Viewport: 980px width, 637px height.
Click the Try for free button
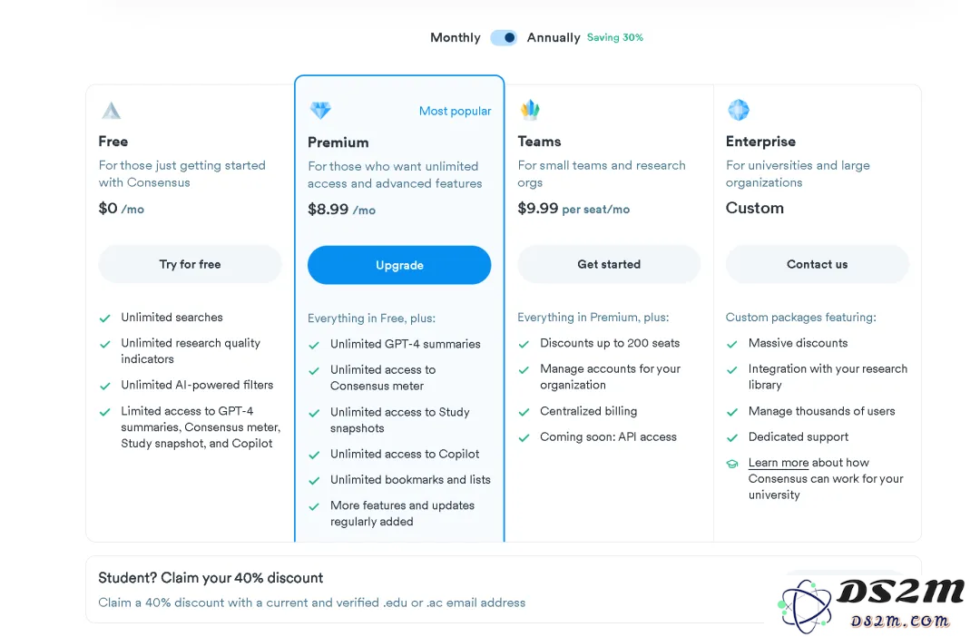190,264
